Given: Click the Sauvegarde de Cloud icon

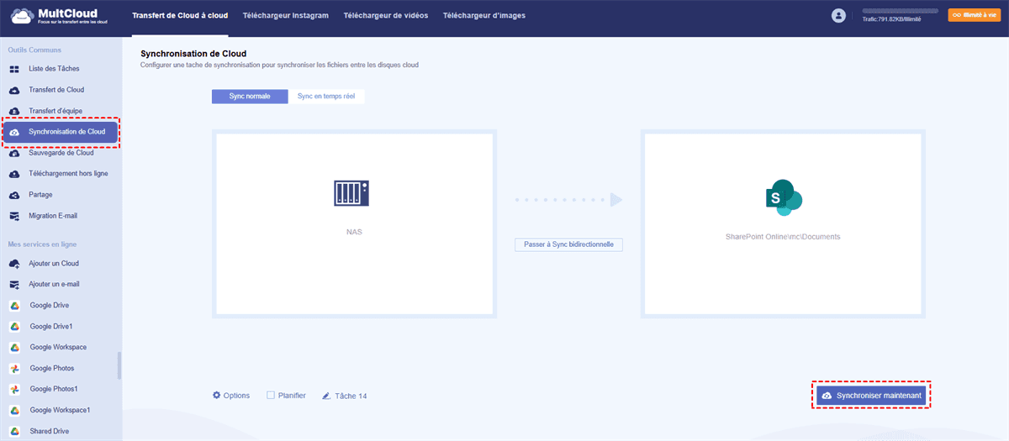Looking at the screenshot, I should coord(14,153).
